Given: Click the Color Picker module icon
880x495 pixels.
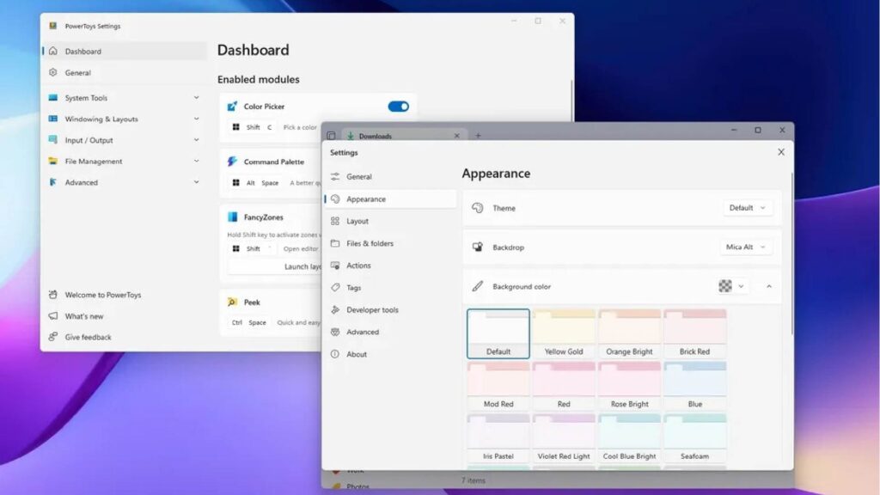Looking at the screenshot, I should pos(232,107).
